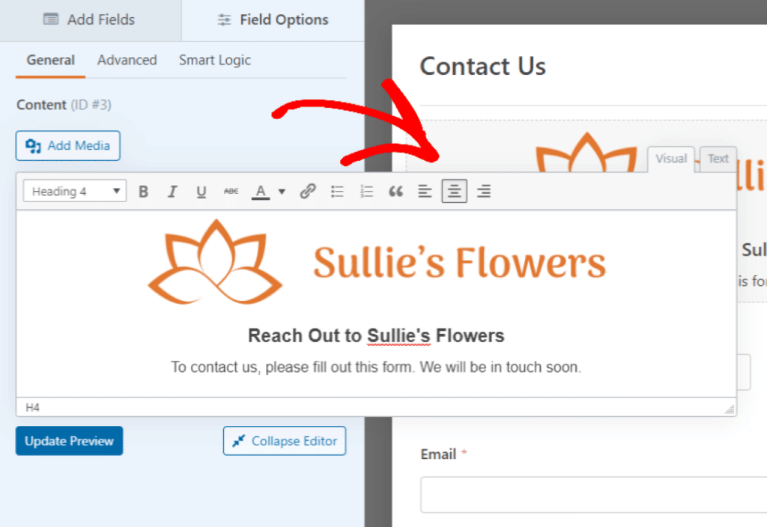Align text to the right
The width and height of the screenshot is (767, 527).
pyautogui.click(x=484, y=192)
